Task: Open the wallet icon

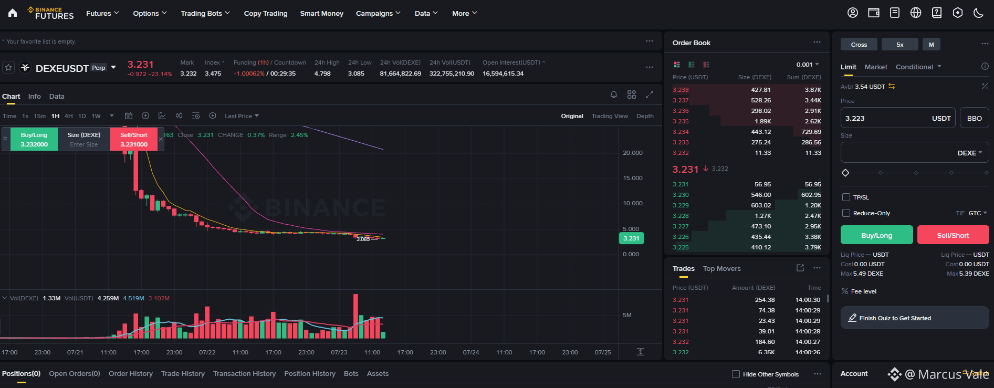Action: tap(874, 13)
